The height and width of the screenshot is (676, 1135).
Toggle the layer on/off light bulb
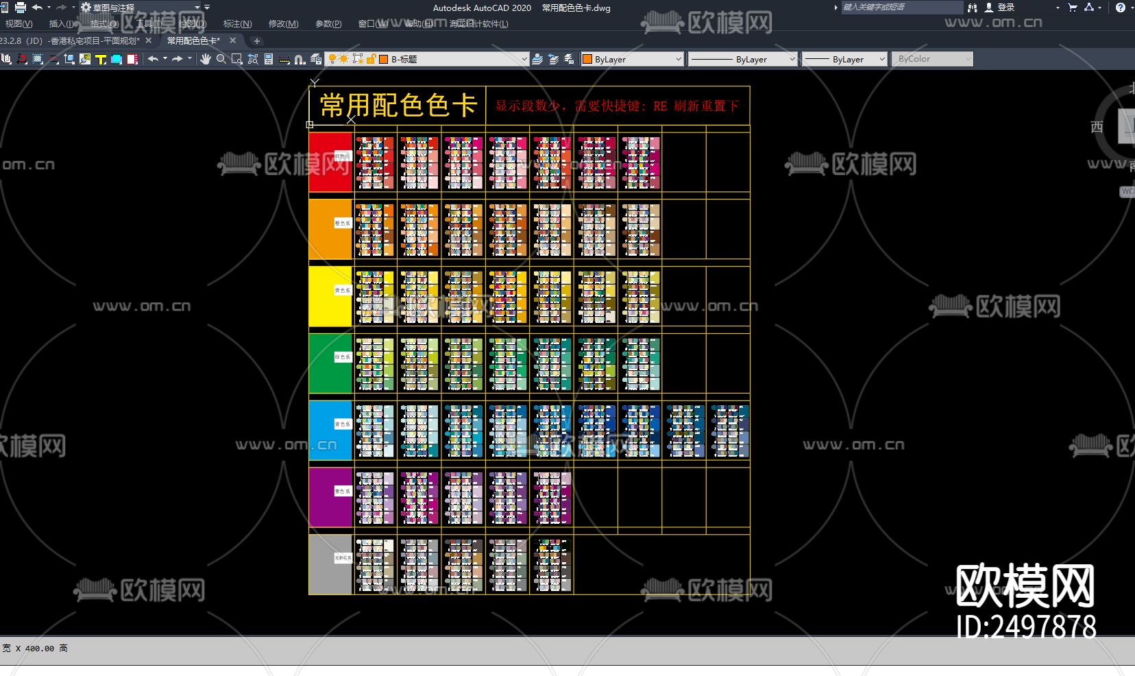(333, 59)
